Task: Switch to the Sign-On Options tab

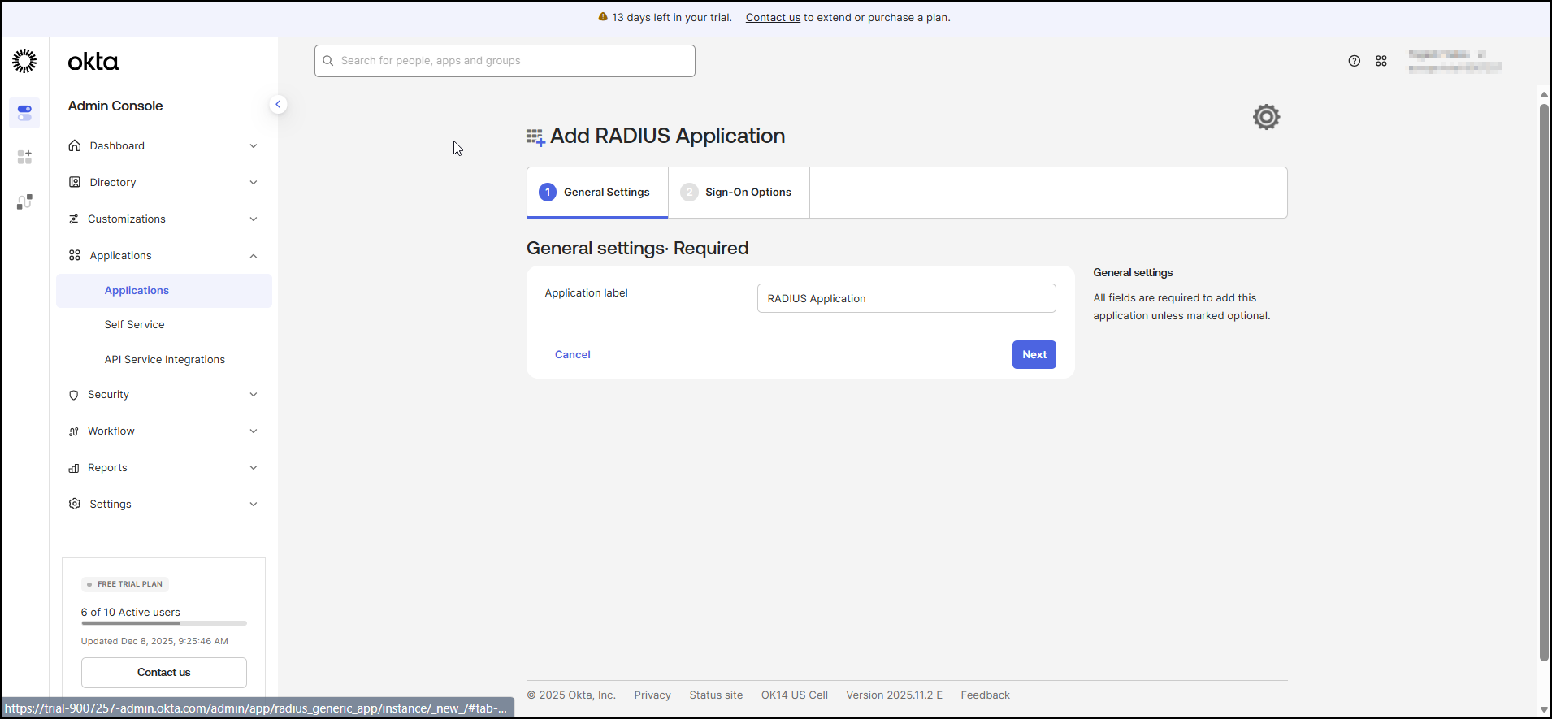Action: click(738, 193)
